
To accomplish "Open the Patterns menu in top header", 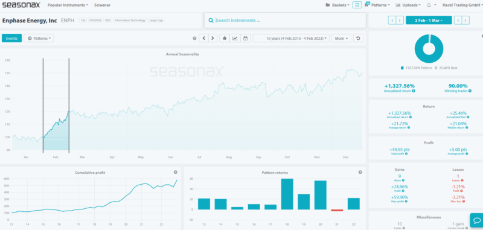I will [381, 5].
